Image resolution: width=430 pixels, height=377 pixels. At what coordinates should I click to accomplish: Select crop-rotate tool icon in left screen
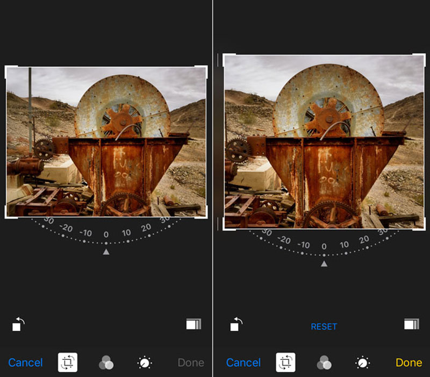(68, 362)
